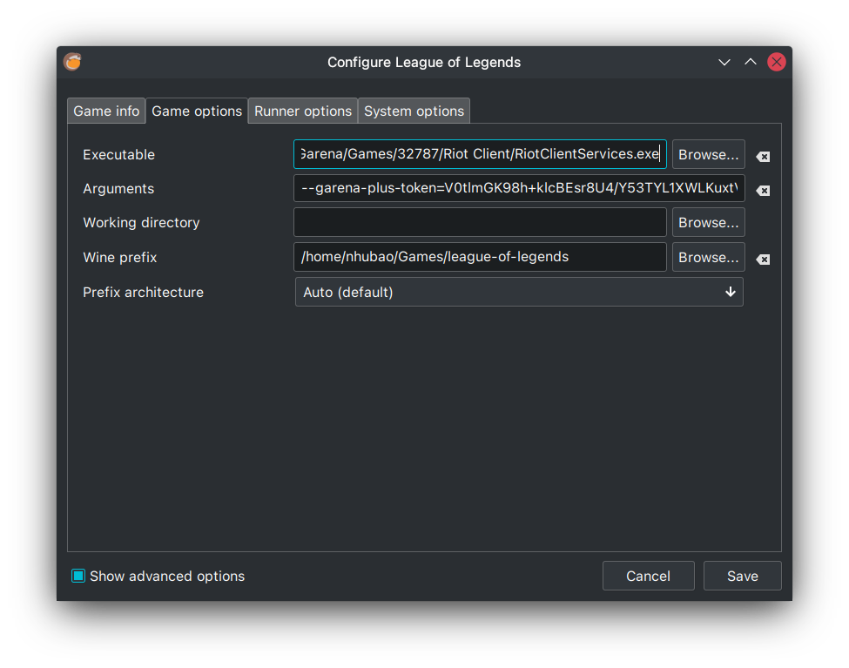Browse for the Wine prefix folder

pos(708,257)
